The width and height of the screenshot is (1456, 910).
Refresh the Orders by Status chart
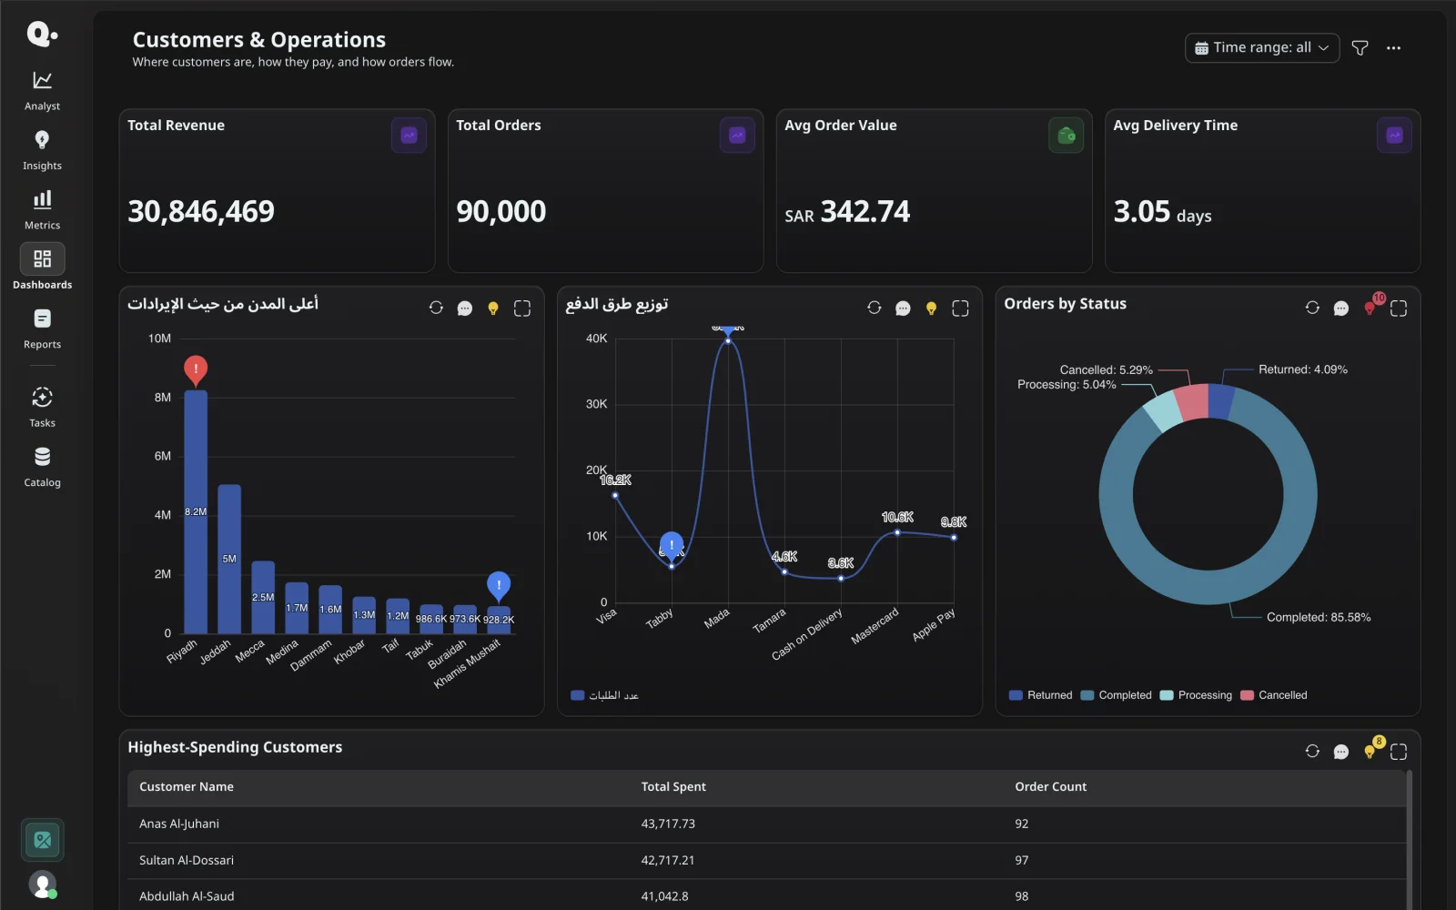[x=1312, y=308]
